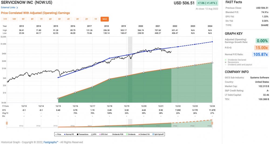
Task: Click the Dividends Declared graph key entry
Action: tap(235, 60)
